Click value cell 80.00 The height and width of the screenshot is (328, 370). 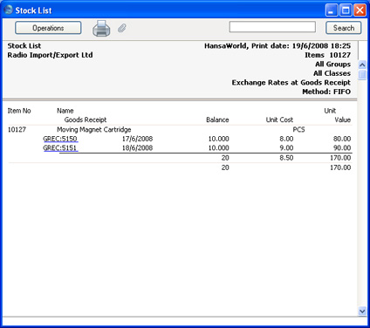point(342,139)
